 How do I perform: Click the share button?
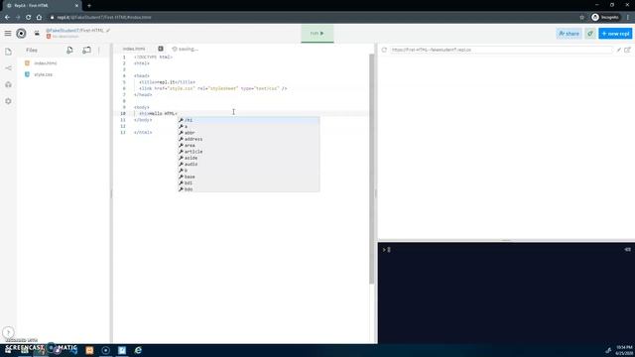coord(569,34)
